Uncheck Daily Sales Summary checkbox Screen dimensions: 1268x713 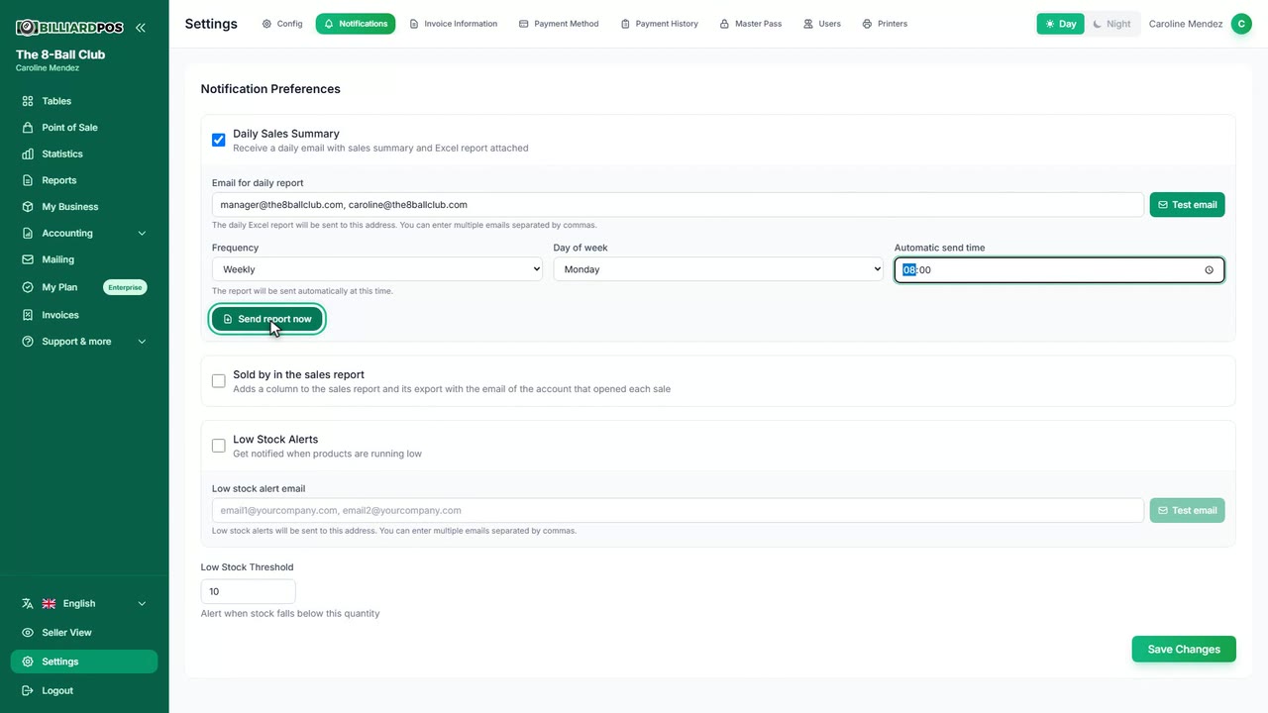pos(219,140)
